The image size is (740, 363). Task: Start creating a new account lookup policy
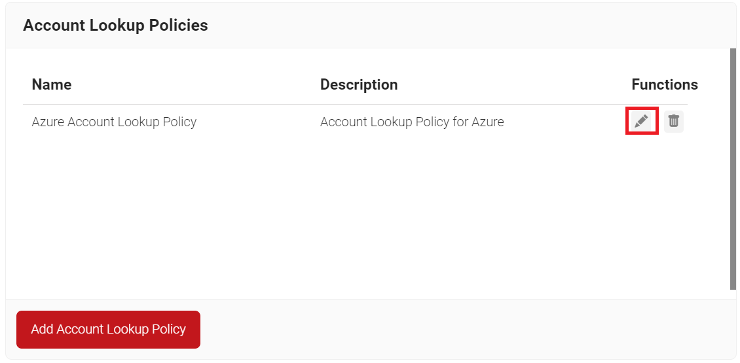click(108, 329)
